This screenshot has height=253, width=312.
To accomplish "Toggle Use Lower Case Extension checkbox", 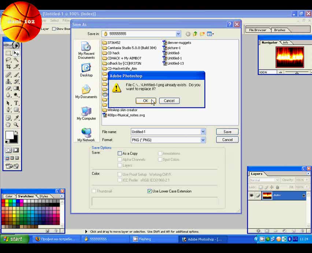I will click(149, 191).
